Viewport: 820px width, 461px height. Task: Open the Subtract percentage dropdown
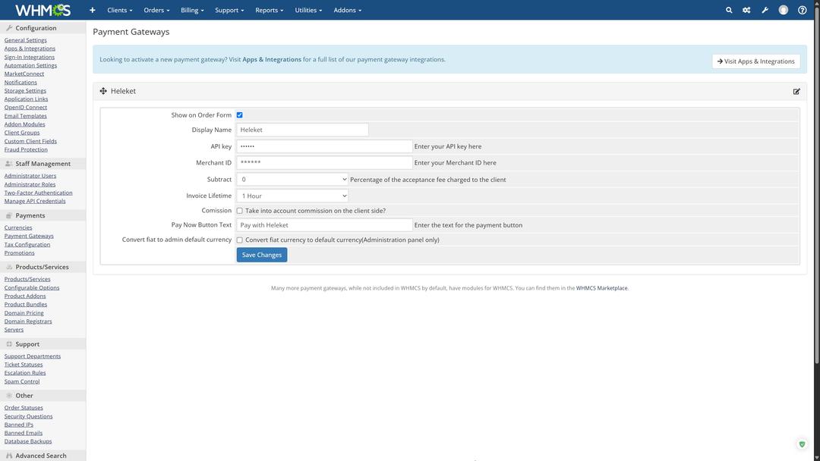(292, 180)
